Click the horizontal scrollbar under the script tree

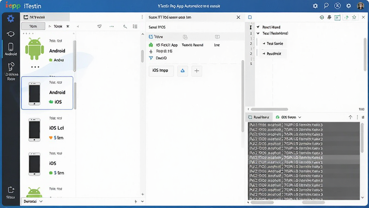click(x=270, y=109)
